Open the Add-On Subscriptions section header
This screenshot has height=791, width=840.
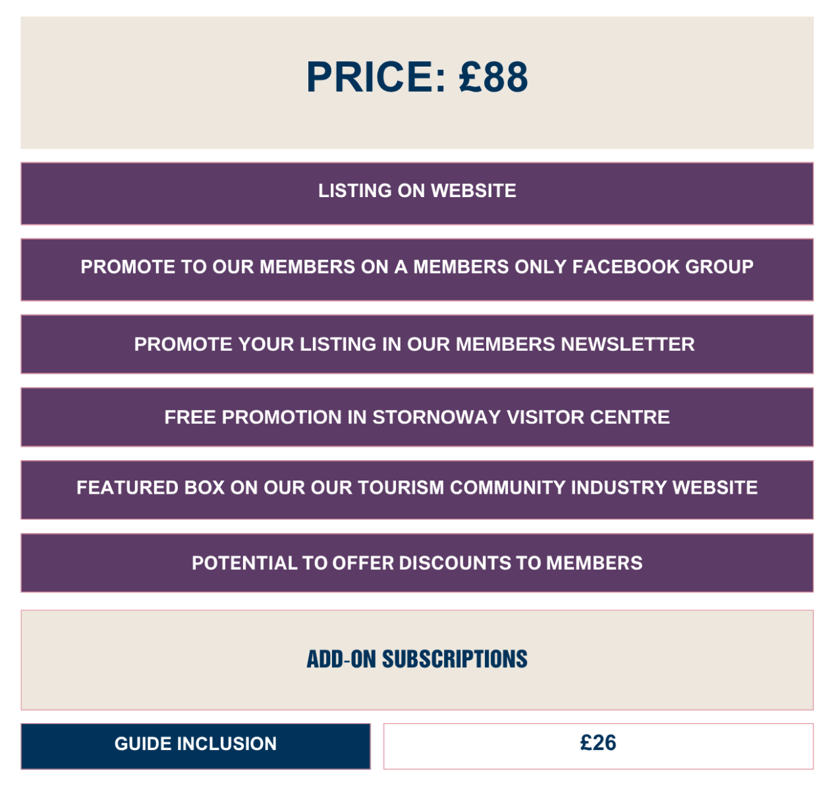417,659
